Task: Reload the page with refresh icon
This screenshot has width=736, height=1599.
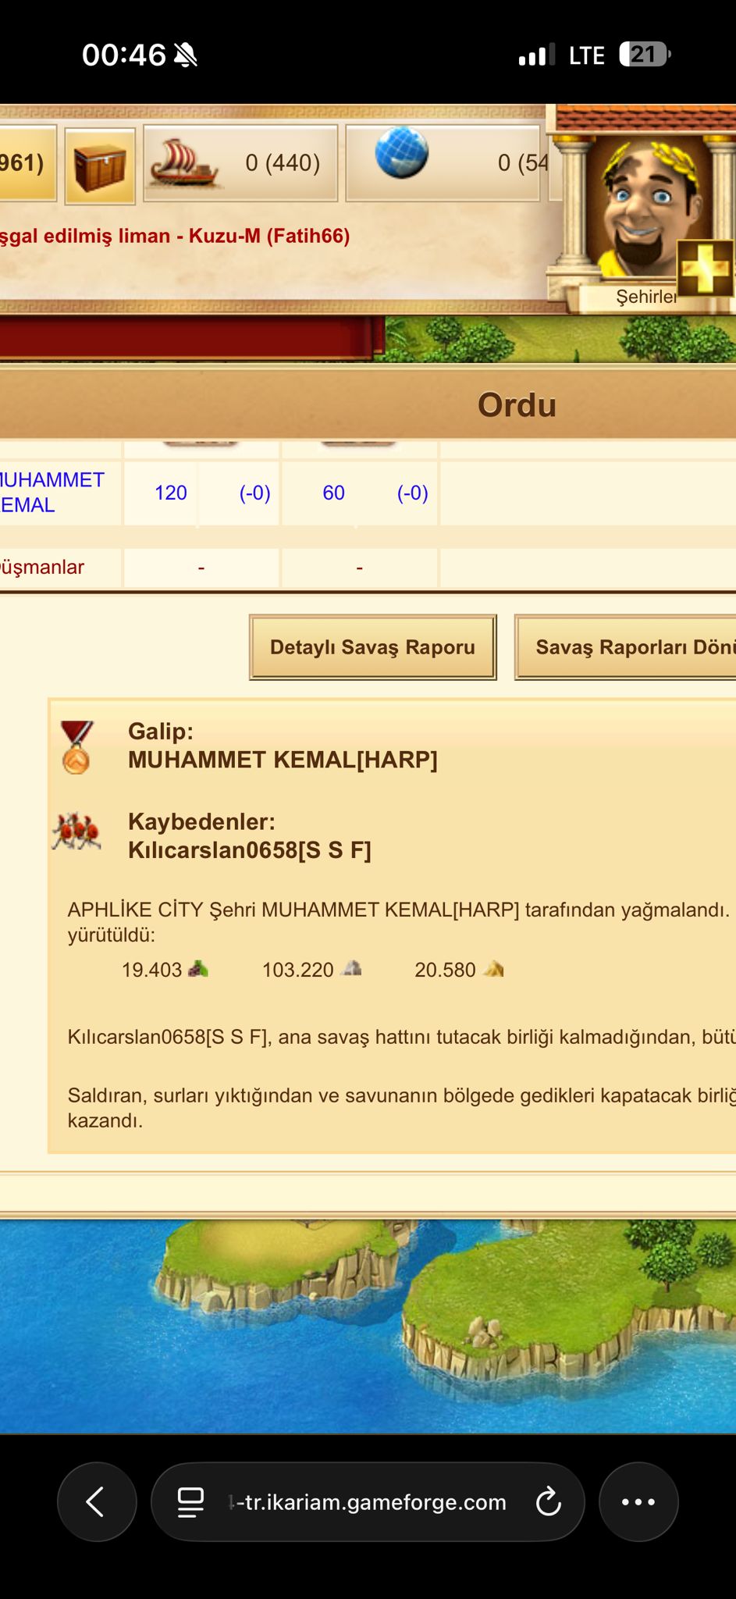Action: click(x=549, y=1501)
